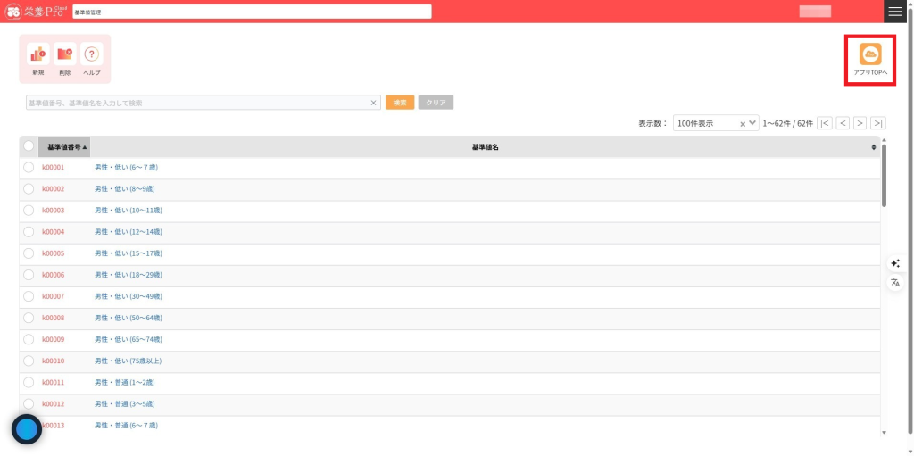Click the 新規 (new) icon
Screen dimensions: 914x456
tap(37, 54)
